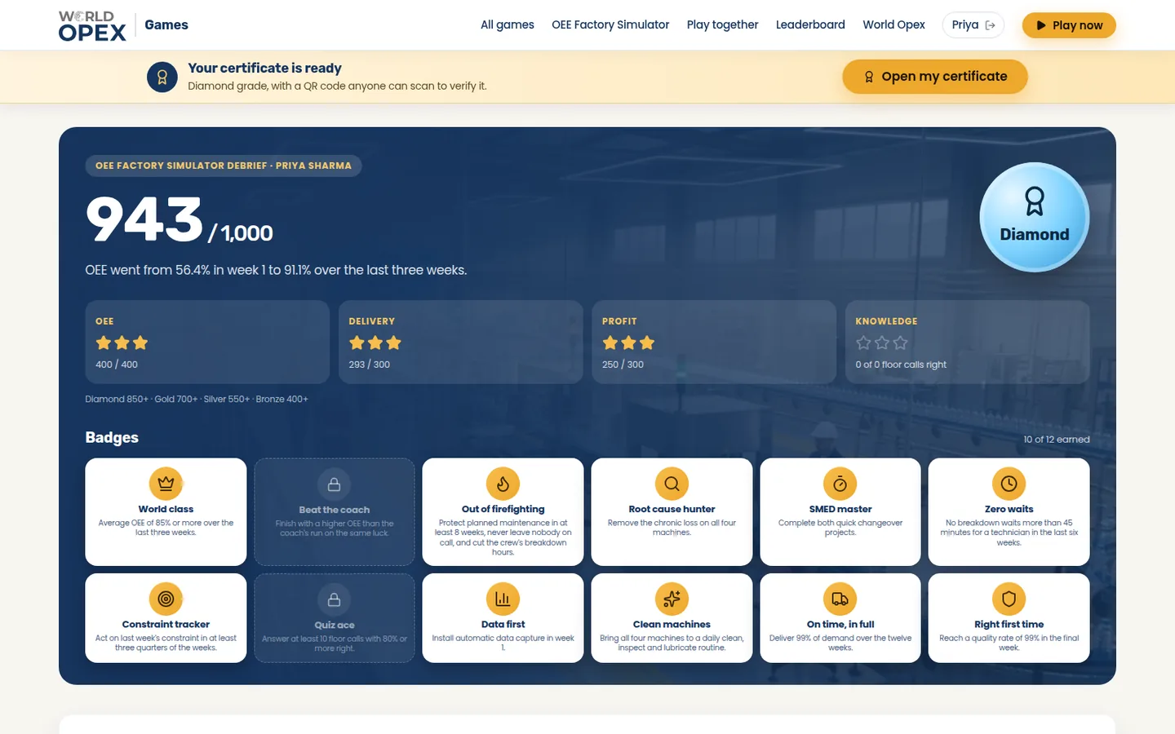Screen dimensions: 1175x734
Task: Click Open my certificate button
Action: (x=934, y=77)
